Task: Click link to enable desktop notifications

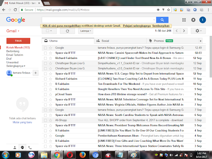Action: [62, 26]
